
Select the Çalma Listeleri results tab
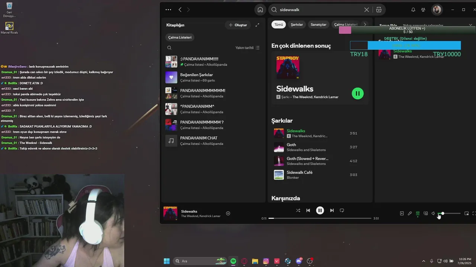pos(345,24)
